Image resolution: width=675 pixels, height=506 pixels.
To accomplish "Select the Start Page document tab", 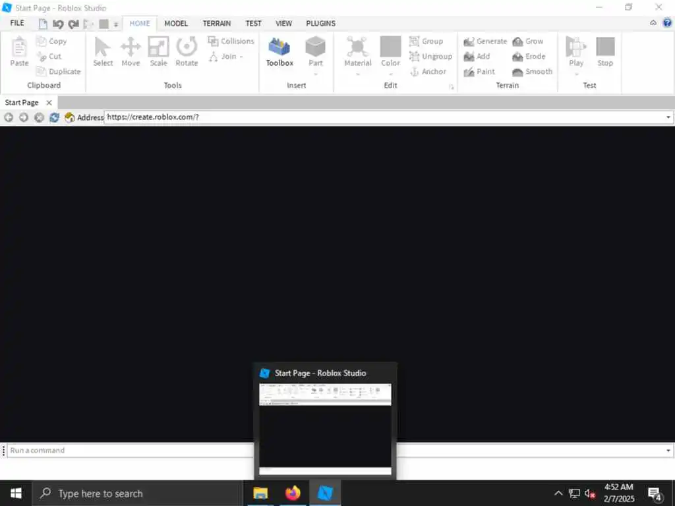I will click(x=22, y=102).
